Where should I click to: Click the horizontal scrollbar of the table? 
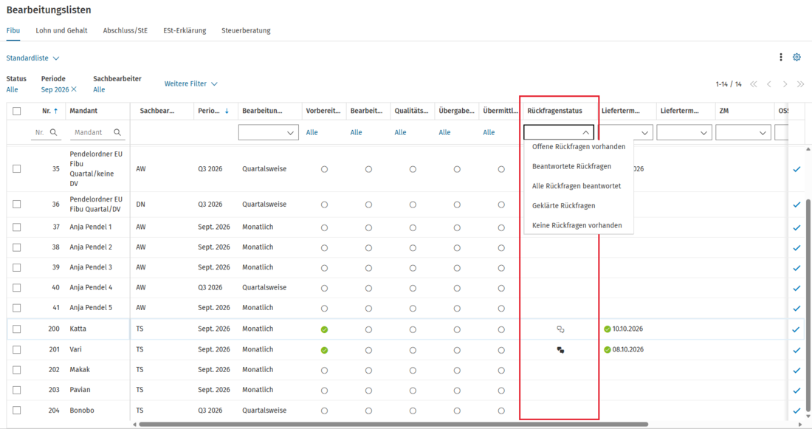point(393,425)
